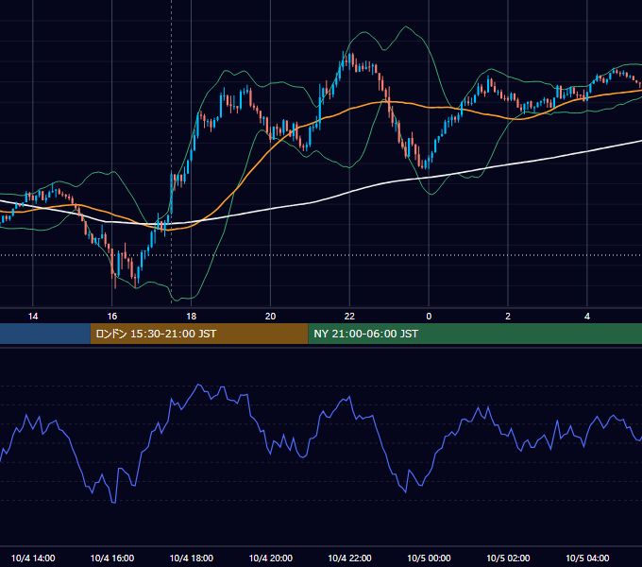Click the NY 21:00-06:00 JST session bar
Screen dimensions: 642x567
[475, 334]
